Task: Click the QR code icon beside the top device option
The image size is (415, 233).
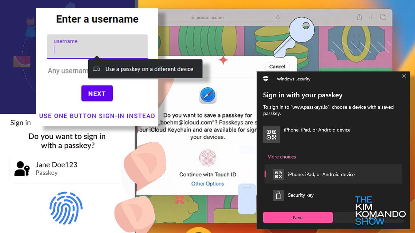Action: click(x=271, y=135)
